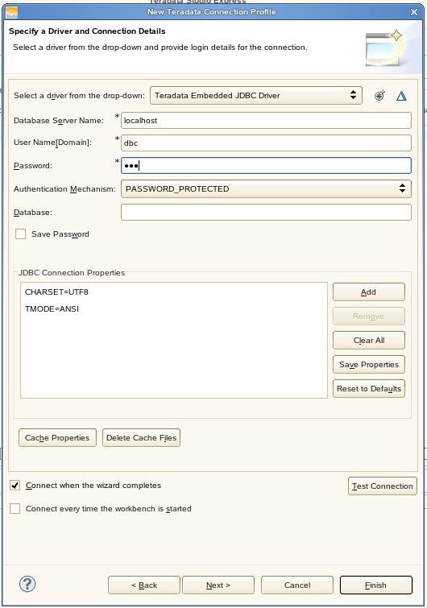Screen dimensions: 427x608
Task: Close the New Teradata Connection Profile dialog
Action: pos(414,12)
